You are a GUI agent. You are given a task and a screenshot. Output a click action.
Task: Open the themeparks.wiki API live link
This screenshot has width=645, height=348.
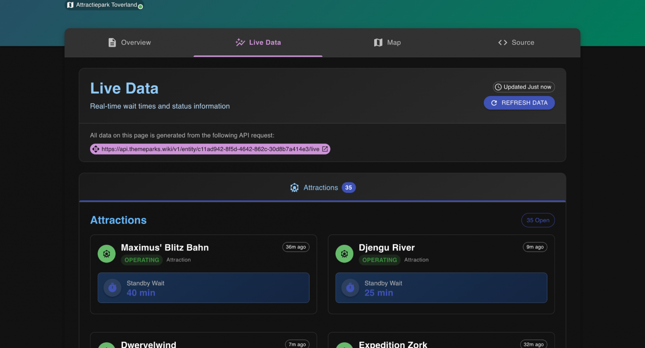point(210,149)
